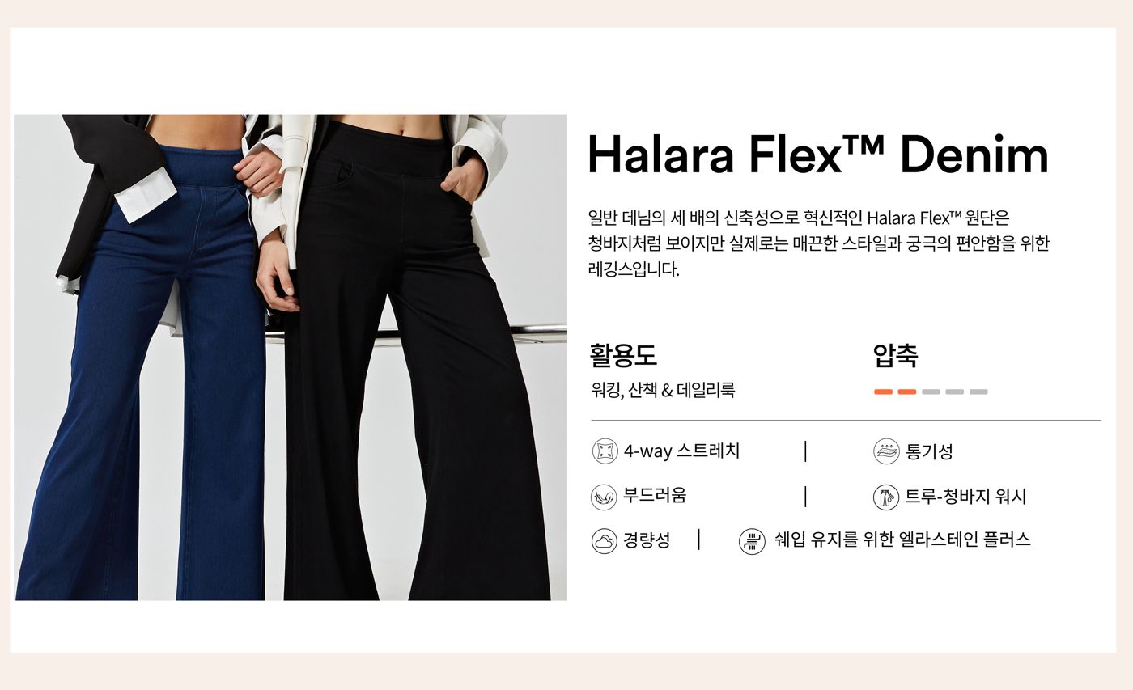The image size is (1133, 690).
Task: Click the 쉐입 유지 elastane icon
Action: click(752, 541)
